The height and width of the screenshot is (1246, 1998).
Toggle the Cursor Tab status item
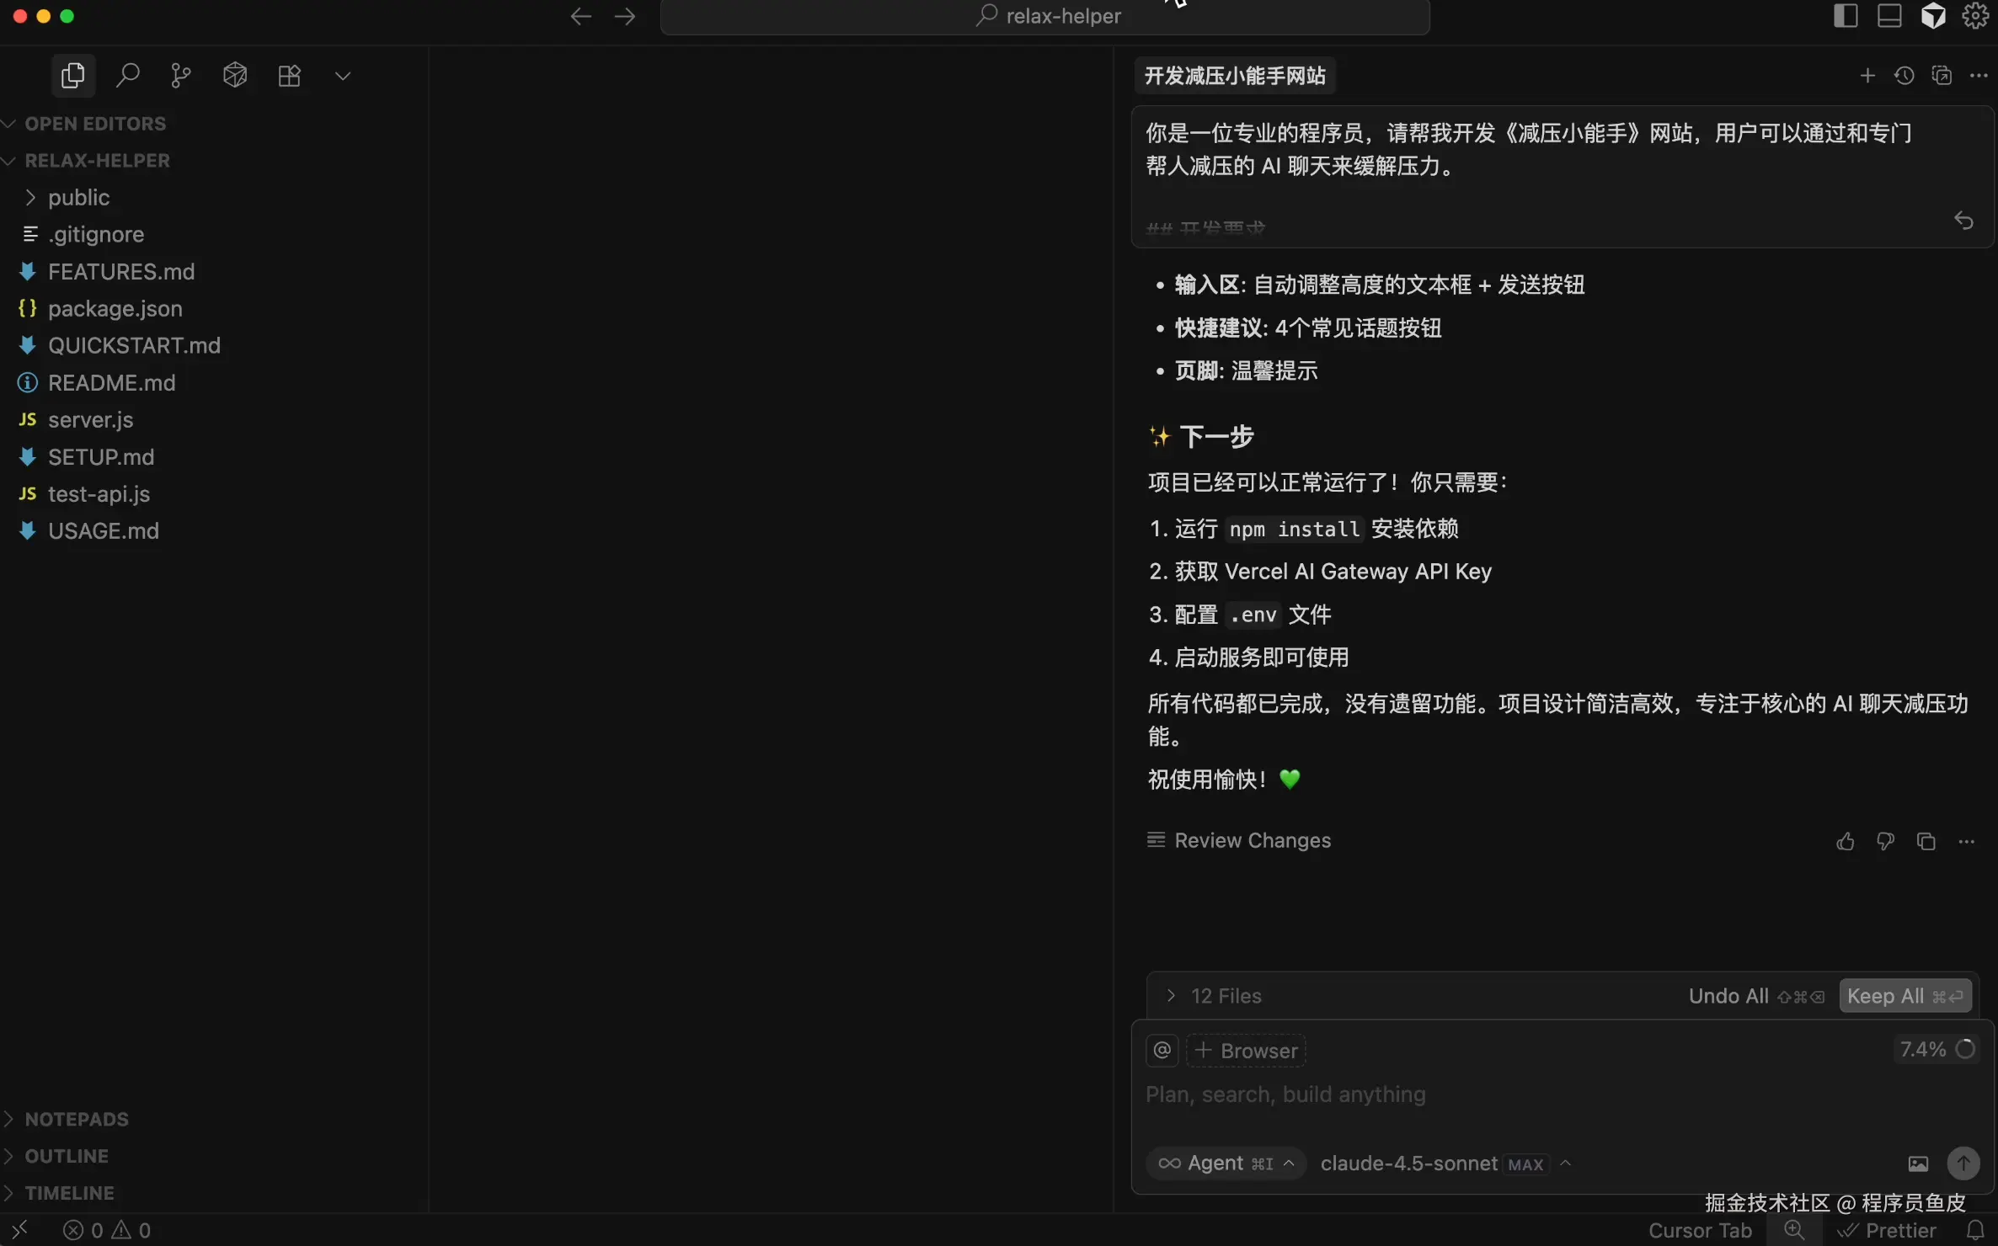(x=1699, y=1230)
